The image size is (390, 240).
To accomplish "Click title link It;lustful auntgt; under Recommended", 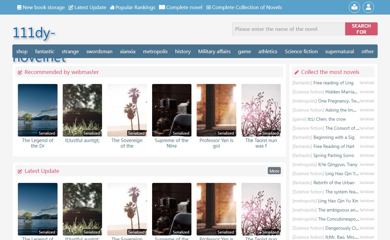I will [x=82, y=140].
